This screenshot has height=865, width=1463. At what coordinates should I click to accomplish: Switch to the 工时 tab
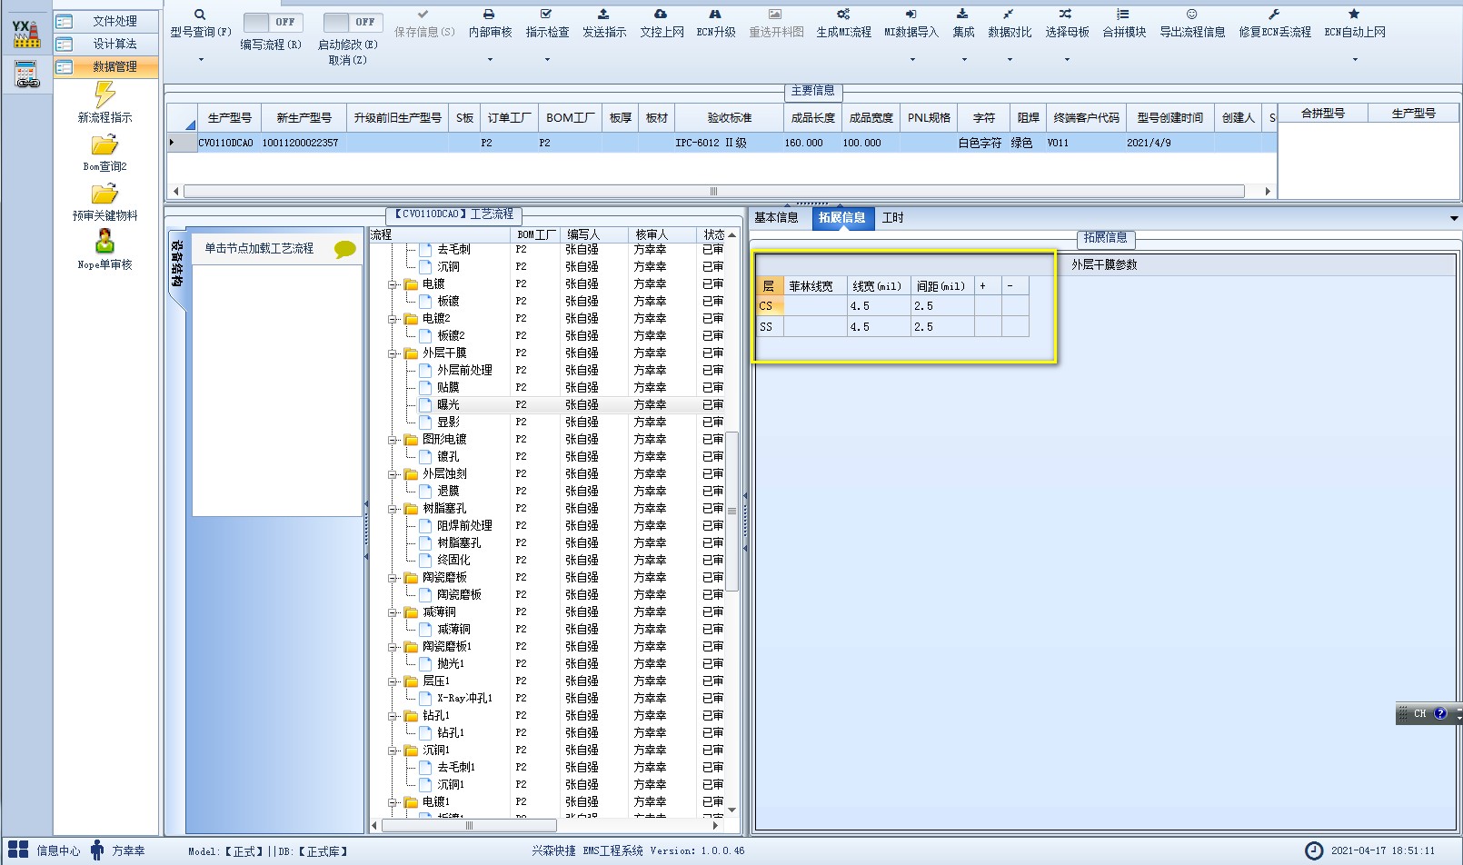coord(892,218)
